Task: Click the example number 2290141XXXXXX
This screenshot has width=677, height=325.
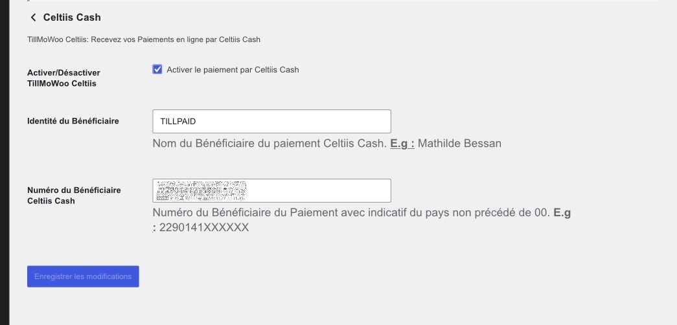Action: pos(204,227)
